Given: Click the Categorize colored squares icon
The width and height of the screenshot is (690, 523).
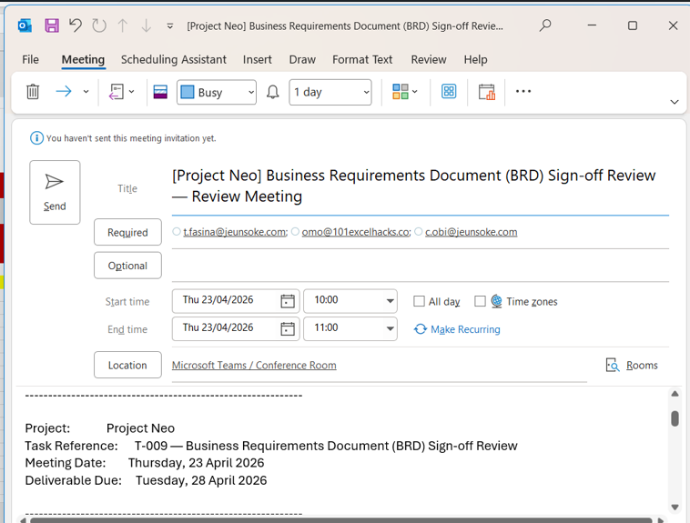Looking at the screenshot, I should [x=401, y=92].
